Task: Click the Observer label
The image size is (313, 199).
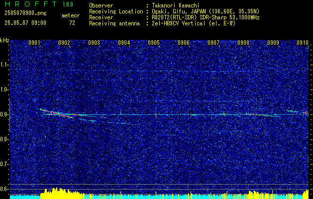Action: pos(101,5)
